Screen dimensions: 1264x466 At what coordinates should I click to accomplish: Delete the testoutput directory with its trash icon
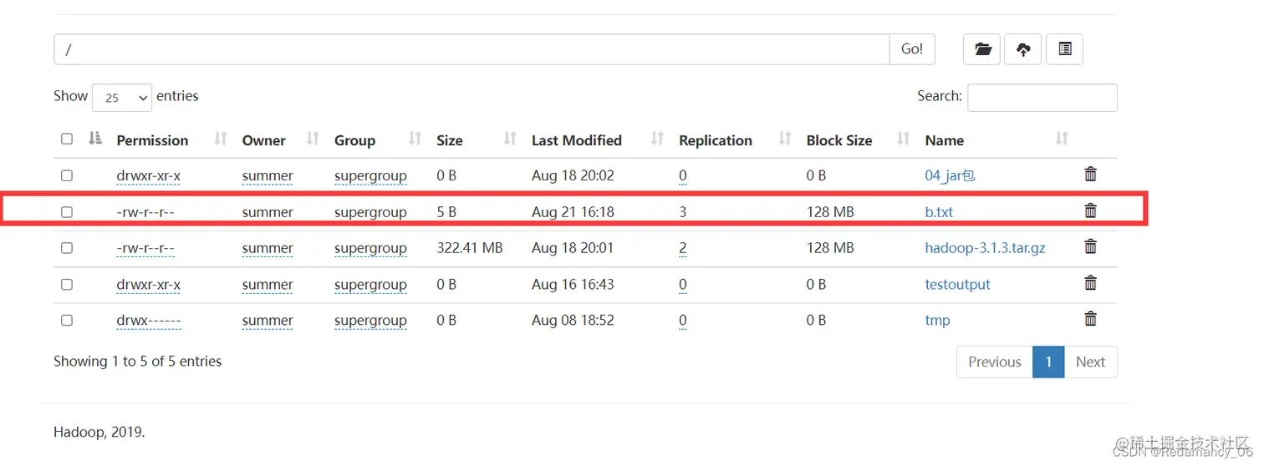[1090, 282]
